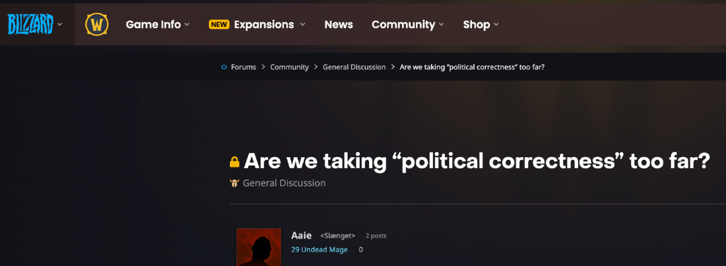Open the Shop dropdown menu
726x266 pixels.
481,25
